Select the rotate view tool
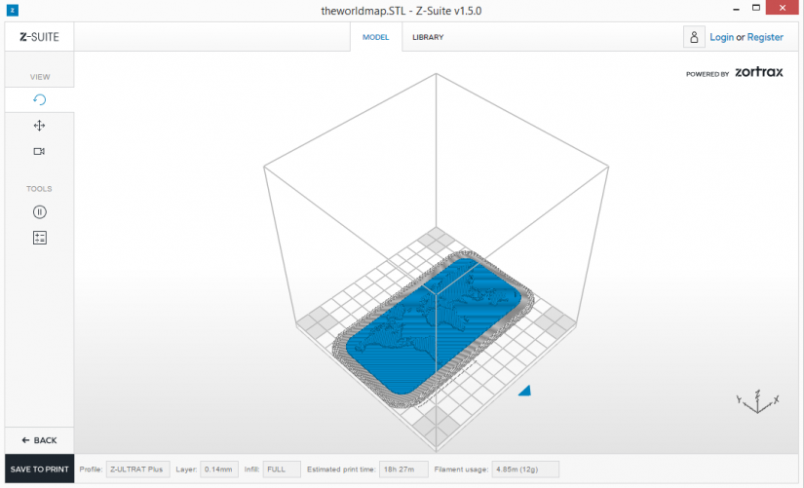The image size is (804, 488). [40, 99]
